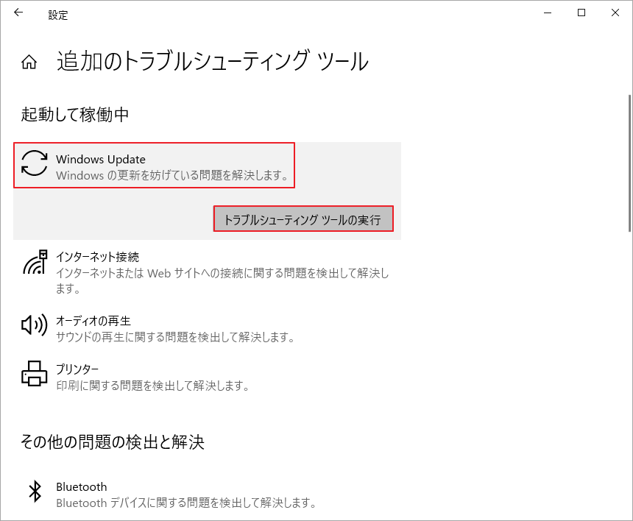Click the その他の問題の検出と解決 heading
This screenshot has height=521, width=633.
(x=113, y=442)
